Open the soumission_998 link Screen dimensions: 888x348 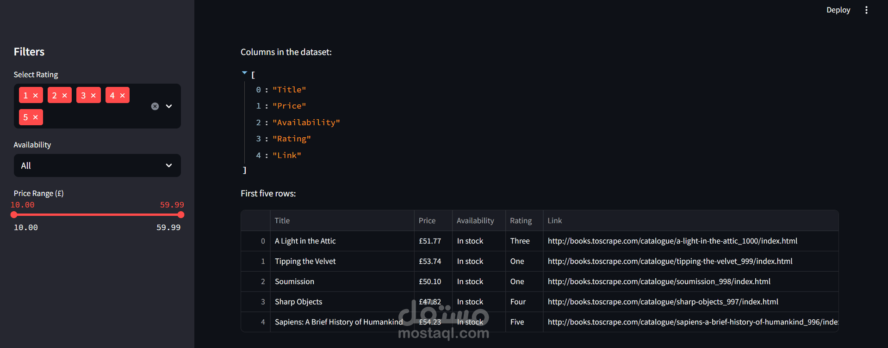(659, 281)
